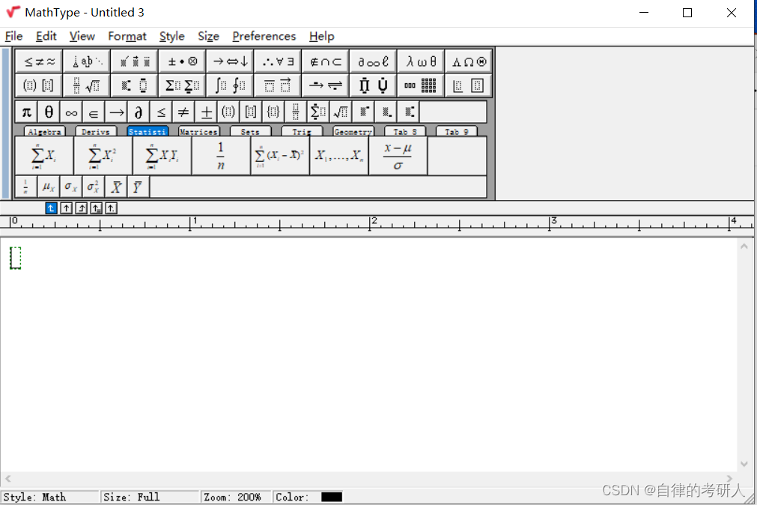This screenshot has height=505, width=757.
Task: Insert the x minus mu over sigma expression
Action: coord(398,156)
